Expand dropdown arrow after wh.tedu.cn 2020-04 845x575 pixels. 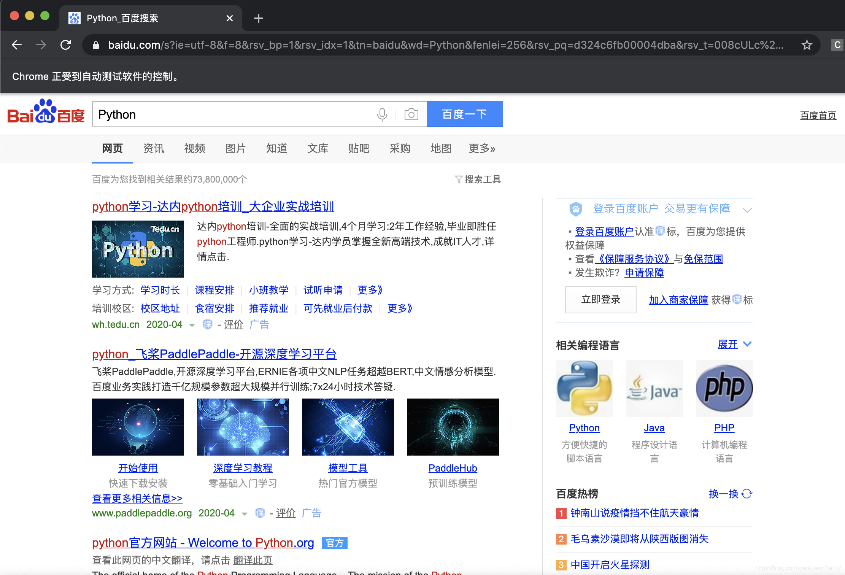tap(192, 325)
